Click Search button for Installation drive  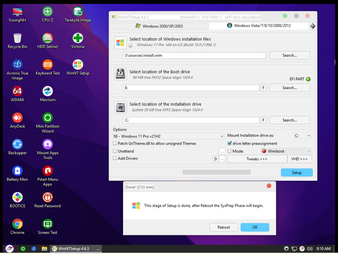[290, 120]
